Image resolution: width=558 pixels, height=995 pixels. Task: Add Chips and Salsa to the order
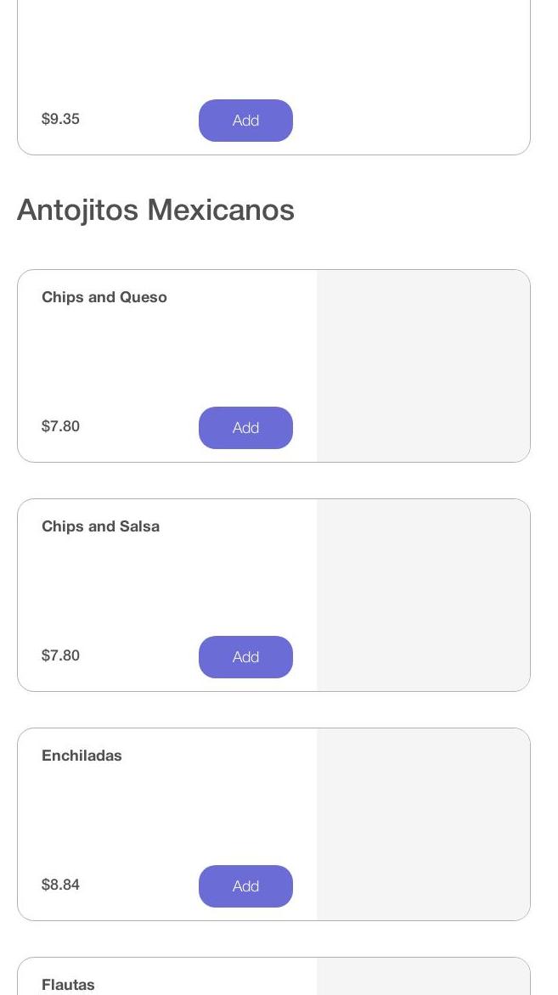pos(245,657)
